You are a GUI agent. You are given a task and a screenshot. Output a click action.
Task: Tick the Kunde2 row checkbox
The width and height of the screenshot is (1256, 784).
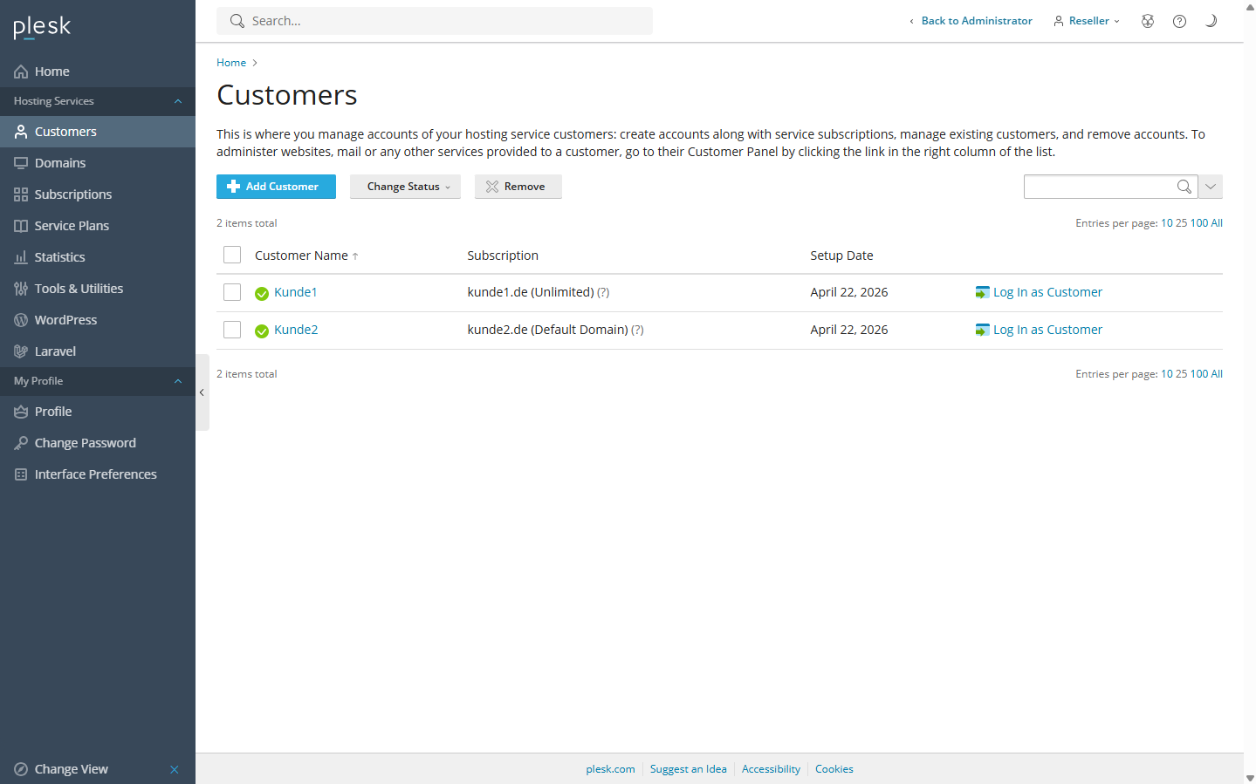click(x=232, y=330)
